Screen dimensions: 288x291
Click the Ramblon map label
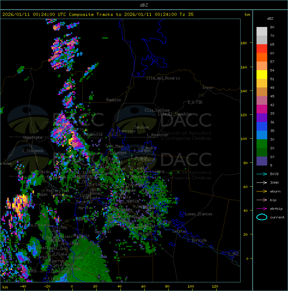click(114, 100)
